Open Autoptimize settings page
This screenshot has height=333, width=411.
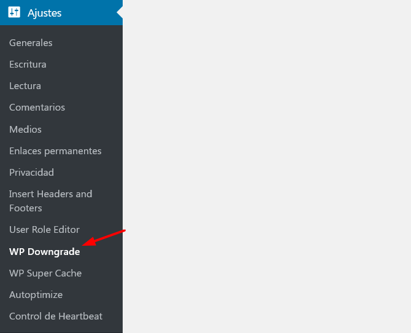(x=36, y=295)
